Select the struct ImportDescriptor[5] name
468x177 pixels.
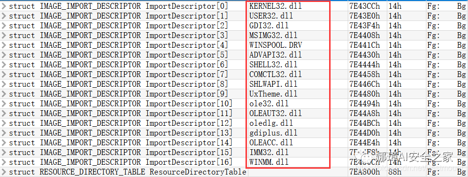pos(118,55)
